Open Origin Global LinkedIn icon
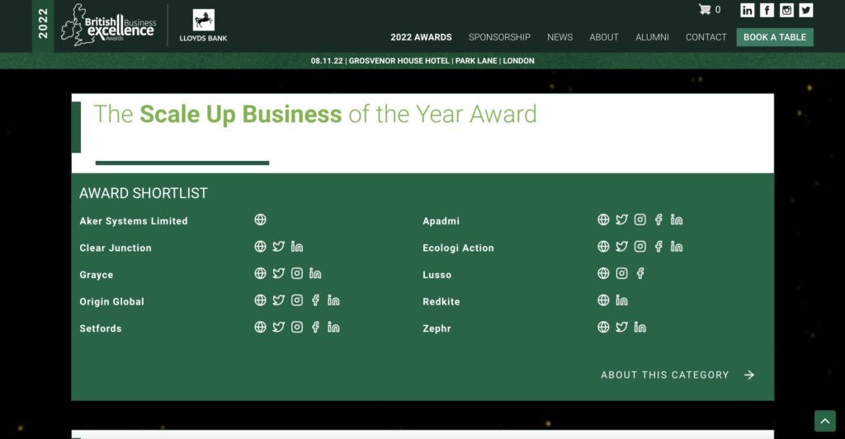845x439 pixels. click(333, 300)
